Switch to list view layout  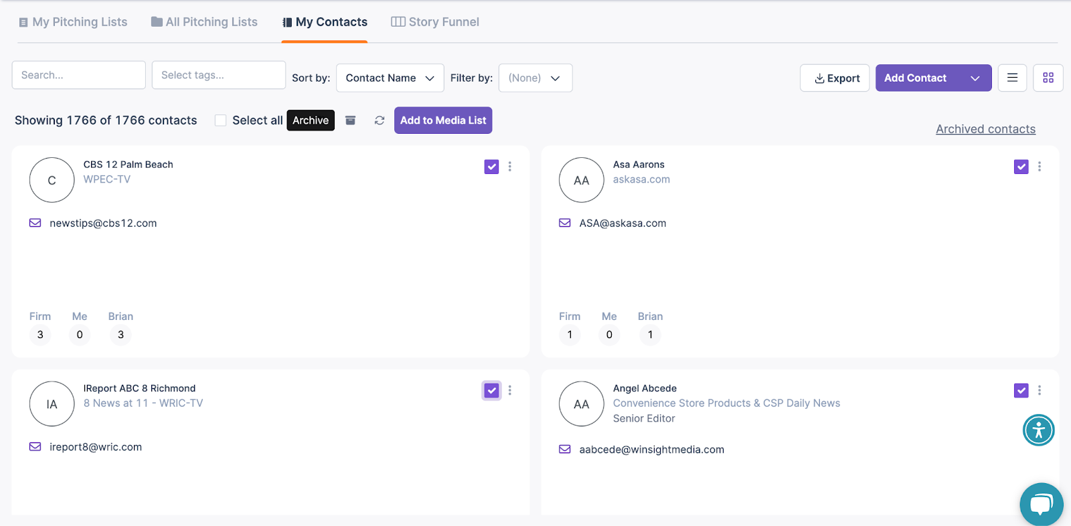(1012, 78)
